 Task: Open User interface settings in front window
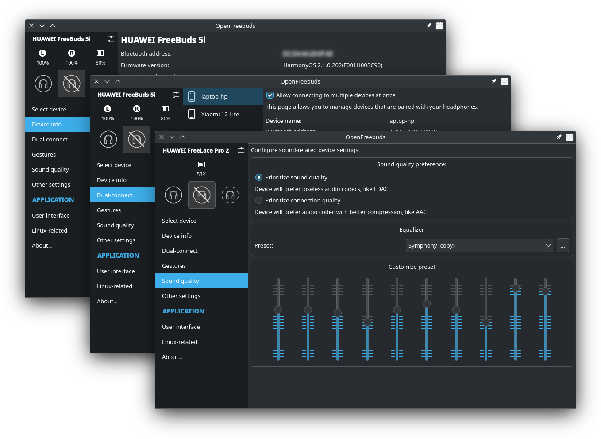[x=202, y=327]
